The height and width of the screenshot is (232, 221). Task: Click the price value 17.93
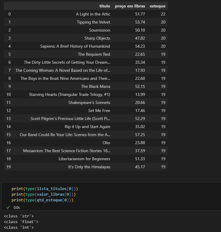(x=140, y=70)
